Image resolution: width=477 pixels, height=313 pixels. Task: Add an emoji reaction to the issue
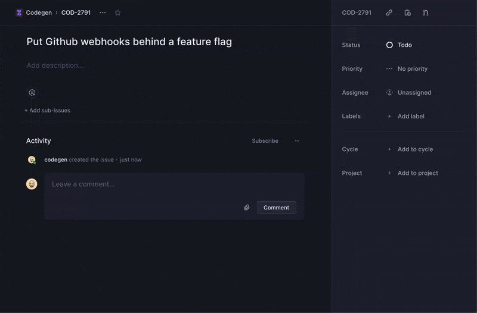[32, 92]
